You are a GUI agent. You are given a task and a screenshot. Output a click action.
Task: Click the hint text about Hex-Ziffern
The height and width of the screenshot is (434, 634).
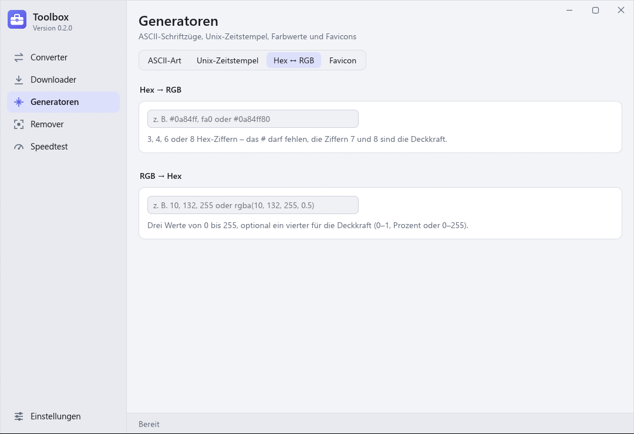point(297,139)
